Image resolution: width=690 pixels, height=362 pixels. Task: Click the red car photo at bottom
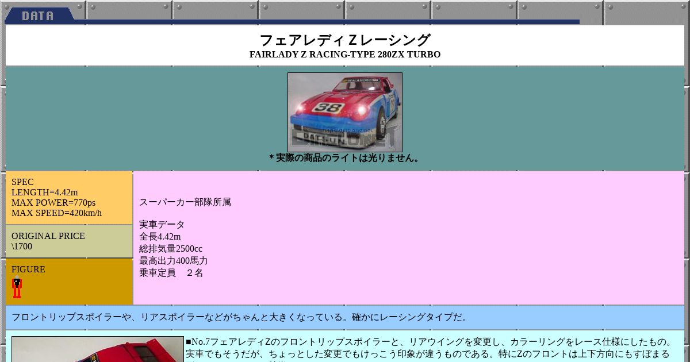[x=98, y=349]
